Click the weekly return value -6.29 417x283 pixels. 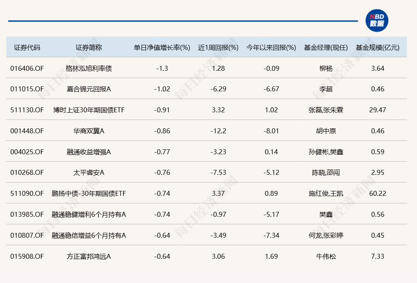pyautogui.click(x=218, y=89)
